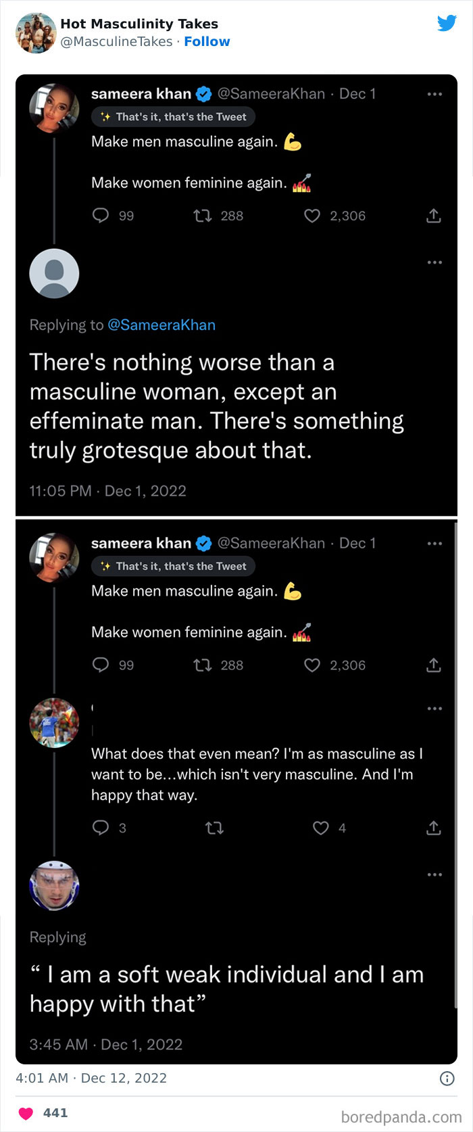Viewport: 473px width, 1132px height.
Task: Open the reply icon on sameera khan's top tweet
Action: 101,215
